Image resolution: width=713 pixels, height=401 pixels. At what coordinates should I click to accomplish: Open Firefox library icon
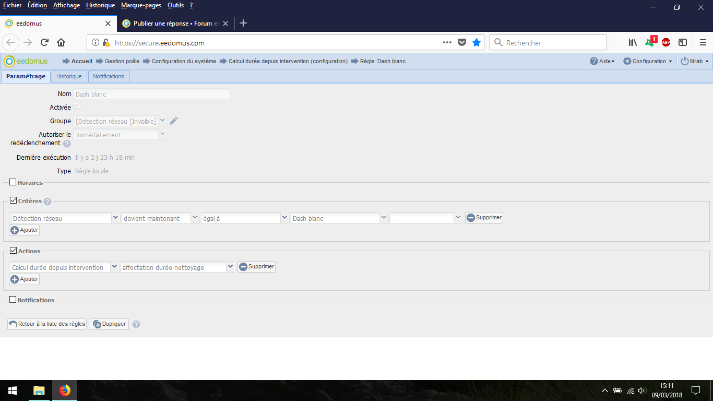(x=633, y=42)
